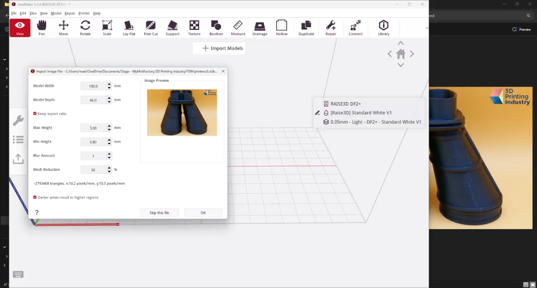Click the keyboard icon at bottom left

[18, 274]
